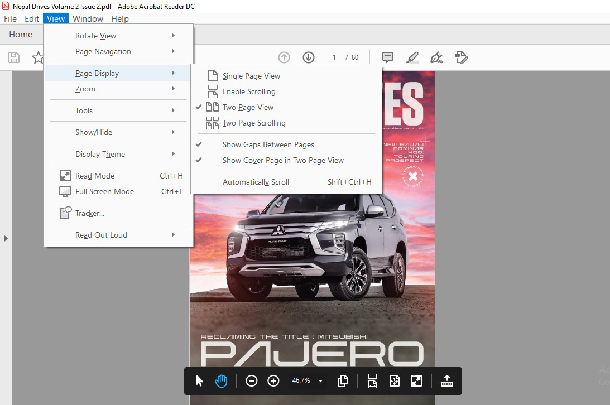610x405 pixels.
Task: Select the arrow Selection tool
Action: 200,381
